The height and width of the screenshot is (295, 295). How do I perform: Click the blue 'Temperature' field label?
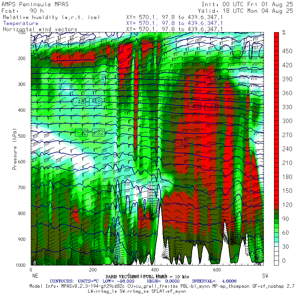pos(21,23)
